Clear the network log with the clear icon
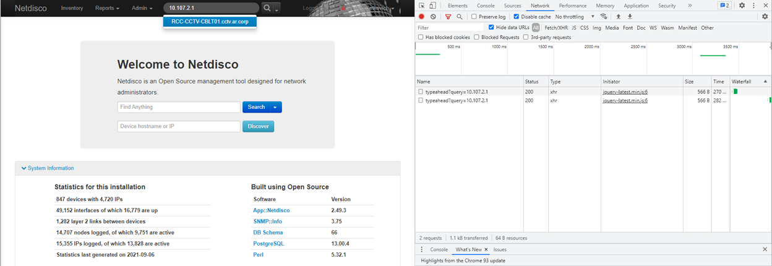Image resolution: width=772 pixels, height=266 pixels. pyautogui.click(x=433, y=17)
